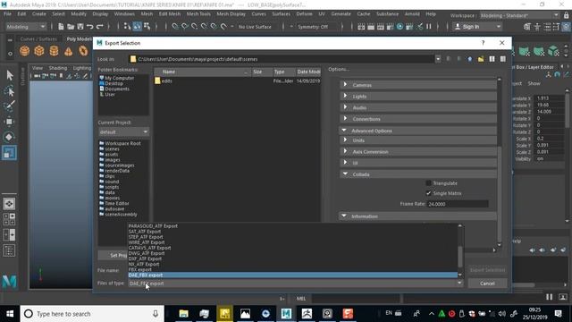Open the Deform menu
Screen dimensions: 572x322
tap(304, 14)
